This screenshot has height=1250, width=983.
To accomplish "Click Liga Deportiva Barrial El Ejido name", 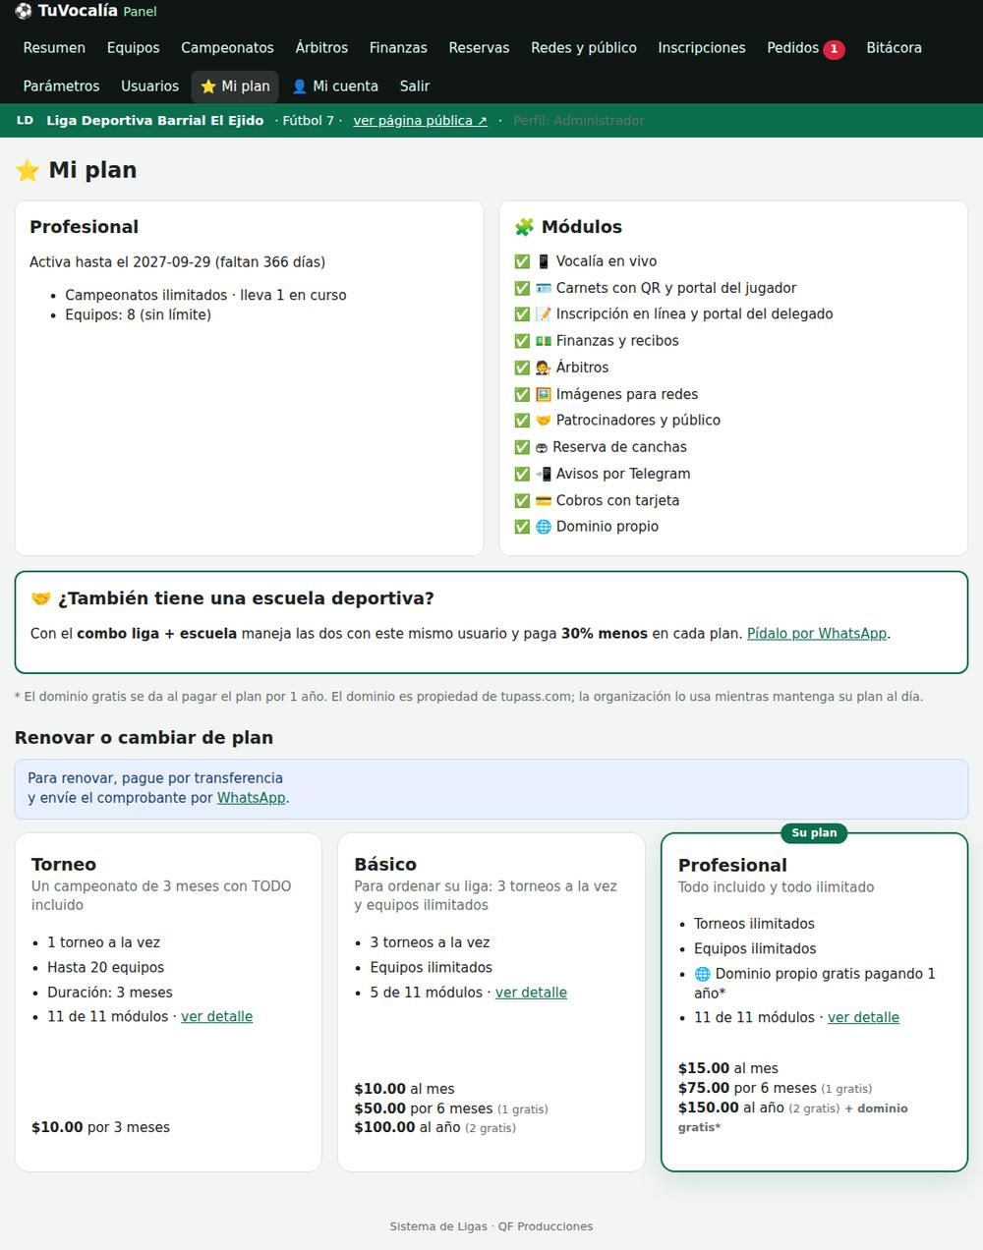I will tap(155, 120).
